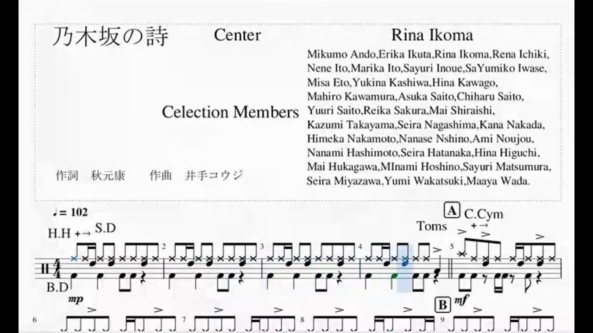The image size is (593, 333).
Task: Select the H.H instrument label
Action: click(58, 234)
